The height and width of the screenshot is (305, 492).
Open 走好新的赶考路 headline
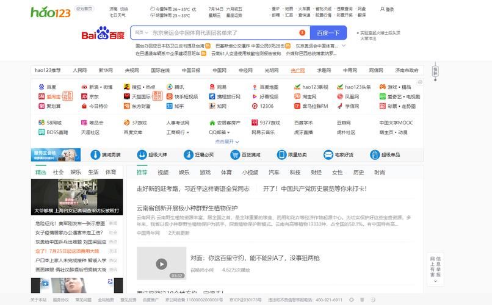(x=193, y=188)
